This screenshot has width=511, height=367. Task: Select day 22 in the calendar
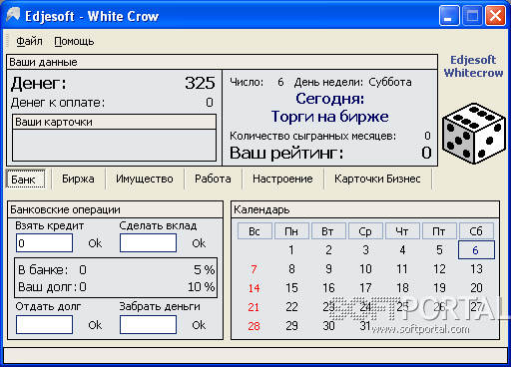pos(291,307)
